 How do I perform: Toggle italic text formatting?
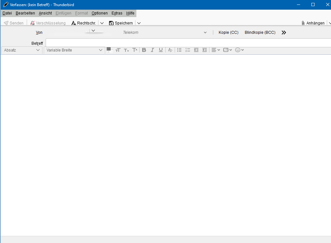click(x=152, y=50)
